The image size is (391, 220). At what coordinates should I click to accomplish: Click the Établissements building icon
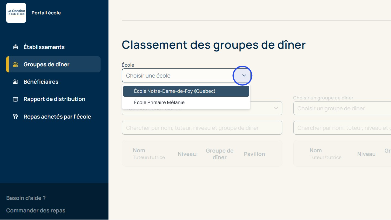click(15, 47)
